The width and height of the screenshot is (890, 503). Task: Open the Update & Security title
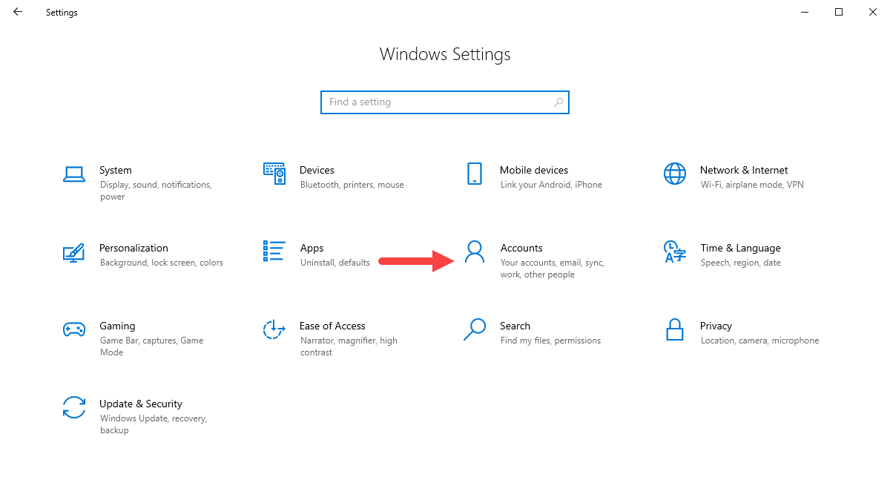coord(141,404)
